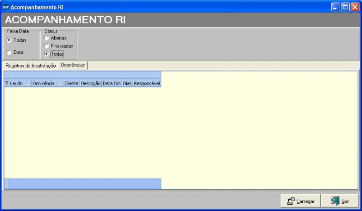The image size is (362, 211).
Task: Click the grid column chooser icon
Action: (x=7, y=84)
